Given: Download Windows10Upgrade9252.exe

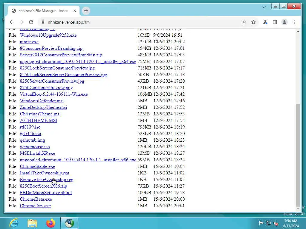Looking at the screenshot, I should [48, 35].
